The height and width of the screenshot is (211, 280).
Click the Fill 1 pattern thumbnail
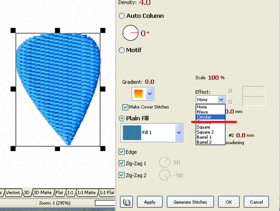pyautogui.click(x=132, y=133)
